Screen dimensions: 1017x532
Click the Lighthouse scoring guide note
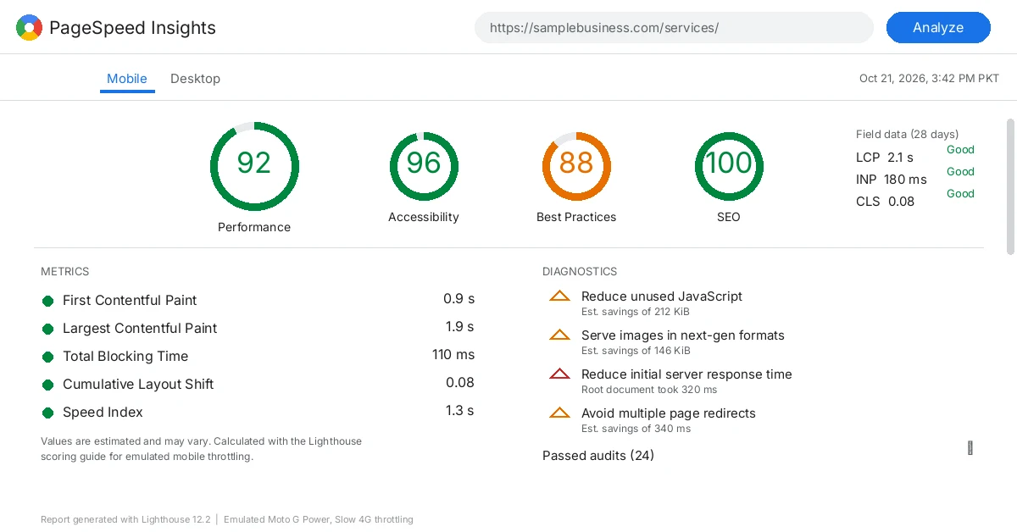tap(202, 449)
